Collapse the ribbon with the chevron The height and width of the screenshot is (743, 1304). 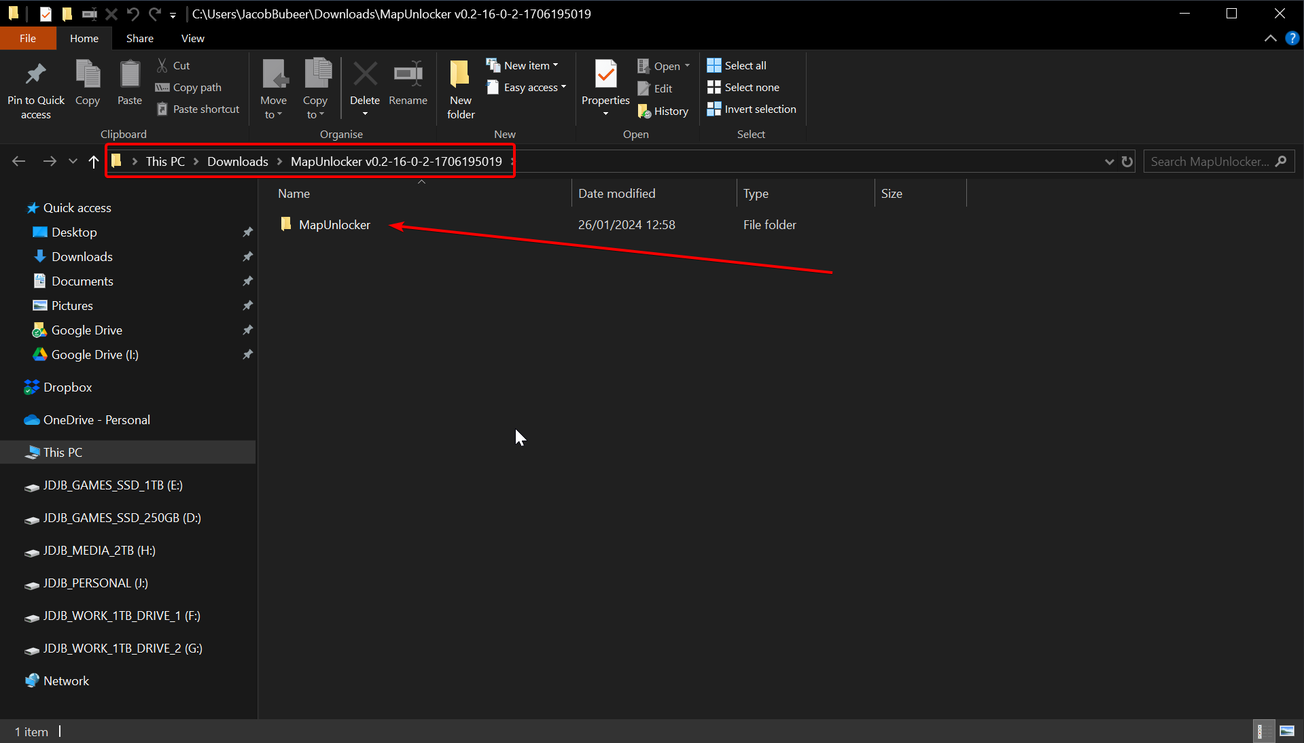pos(1270,39)
